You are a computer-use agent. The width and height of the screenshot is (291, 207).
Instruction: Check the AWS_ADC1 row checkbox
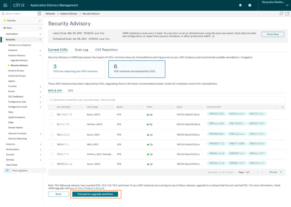pos(51,145)
